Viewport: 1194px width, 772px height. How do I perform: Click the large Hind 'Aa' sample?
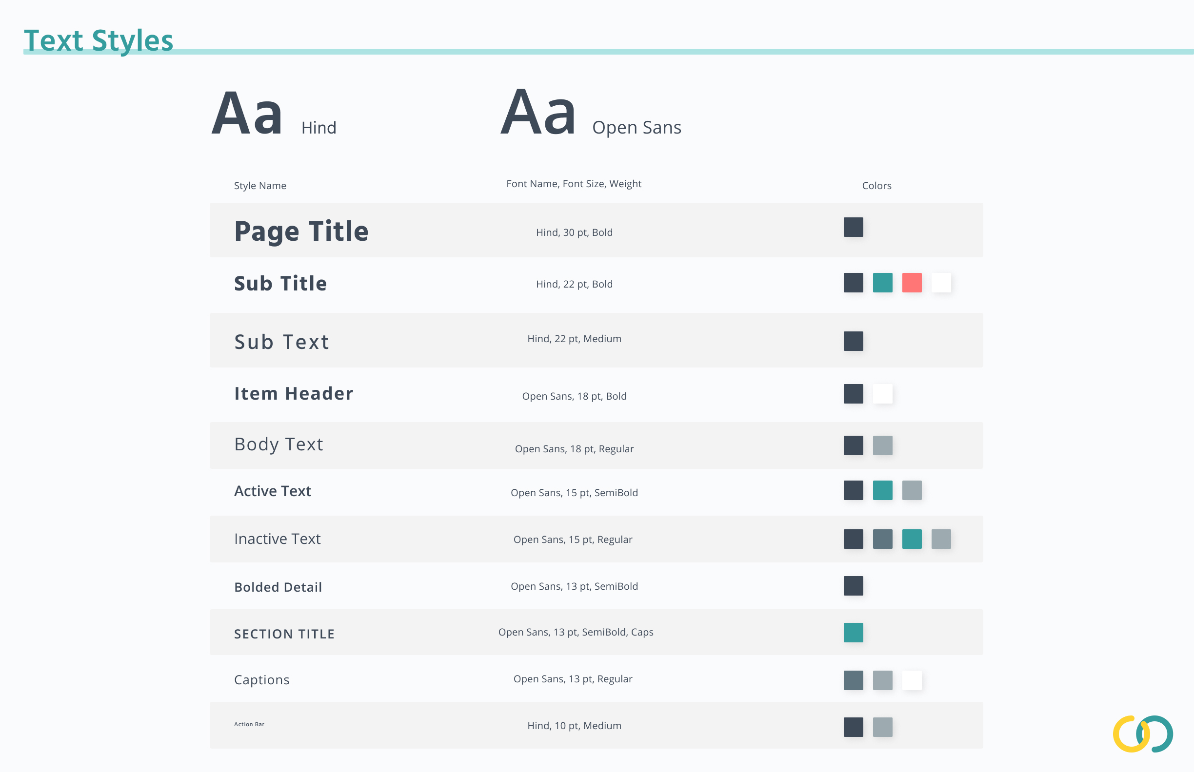(247, 113)
